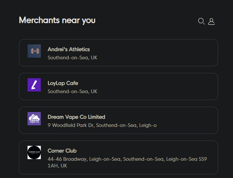
Task: Click LoyLap Cafe Southend-on-Sea address text
Action: point(72,91)
